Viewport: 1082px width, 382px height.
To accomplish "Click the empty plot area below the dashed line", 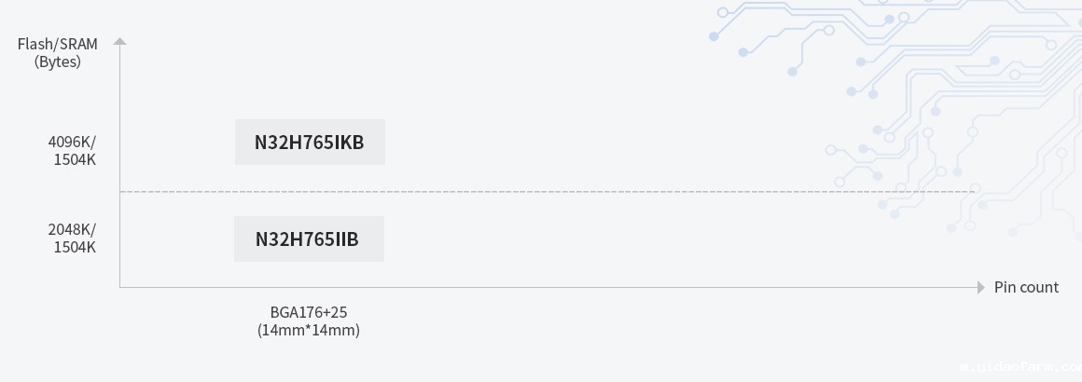I will [x=606, y=240].
